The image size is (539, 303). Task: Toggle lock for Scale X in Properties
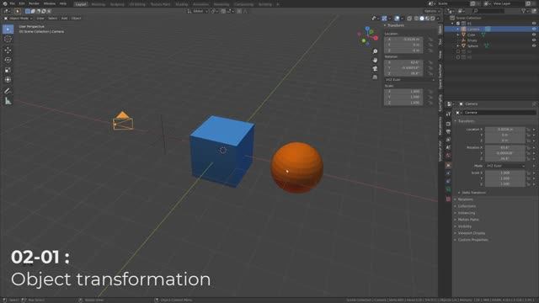pyautogui.click(x=528, y=173)
